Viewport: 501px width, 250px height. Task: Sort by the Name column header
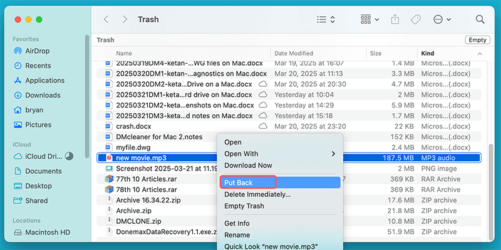[x=124, y=53]
